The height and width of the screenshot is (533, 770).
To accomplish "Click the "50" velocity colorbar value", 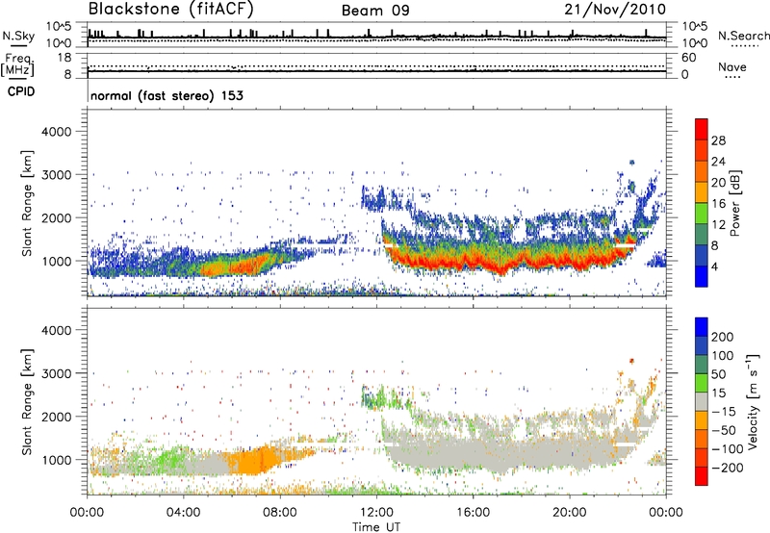I will click(718, 374).
